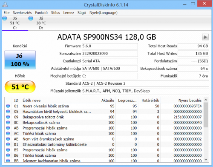This screenshot has height=167, width=213.
Task: Select row Nem várt áramkiesések száma
Action: (x=104, y=139)
